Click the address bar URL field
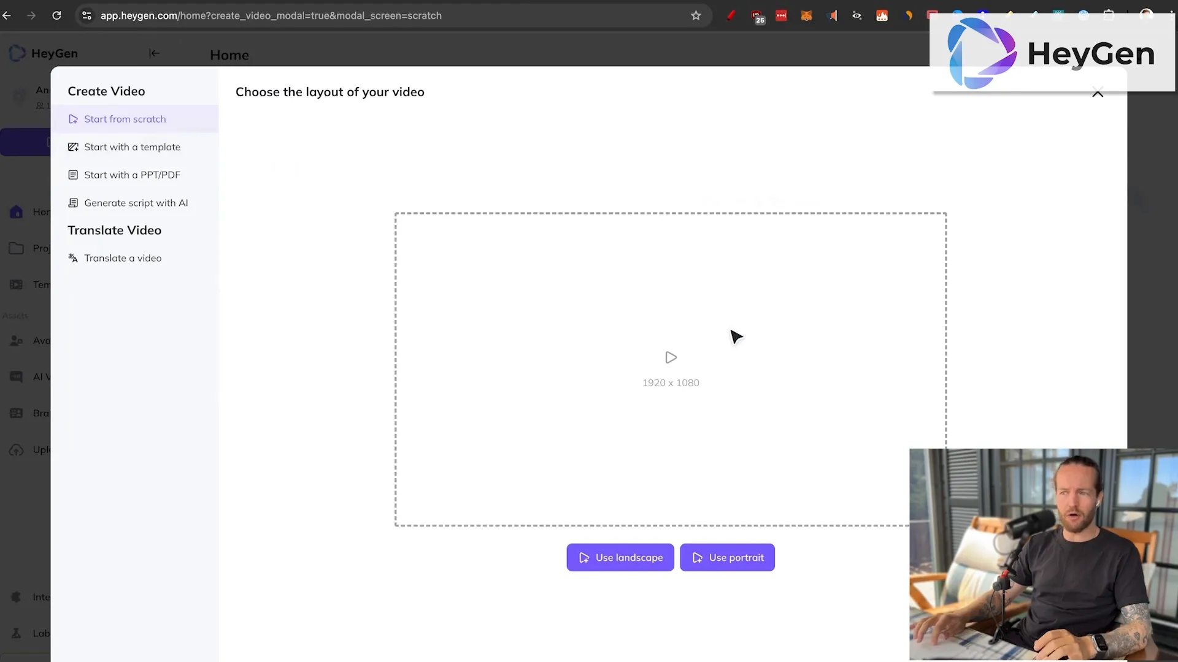This screenshot has height=662, width=1178. tap(393, 15)
